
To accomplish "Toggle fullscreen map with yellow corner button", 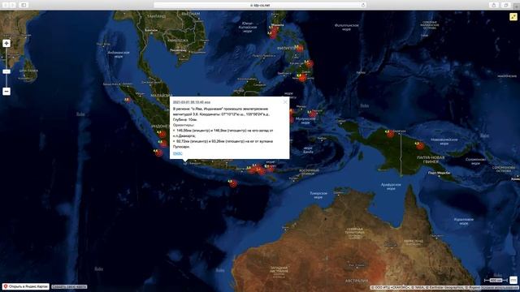I will tap(513, 16).
